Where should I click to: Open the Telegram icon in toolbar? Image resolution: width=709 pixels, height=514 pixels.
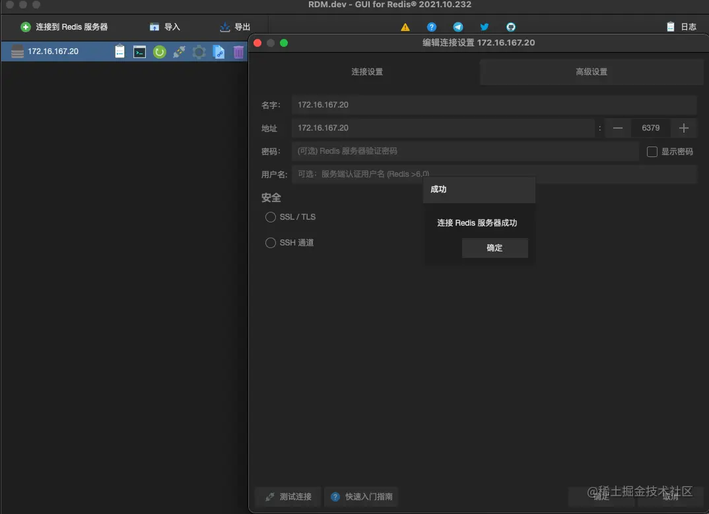click(x=458, y=27)
